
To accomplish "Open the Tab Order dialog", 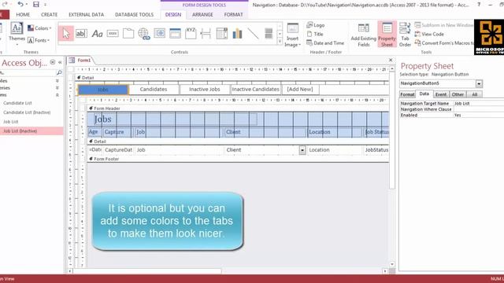I will pos(405,35).
